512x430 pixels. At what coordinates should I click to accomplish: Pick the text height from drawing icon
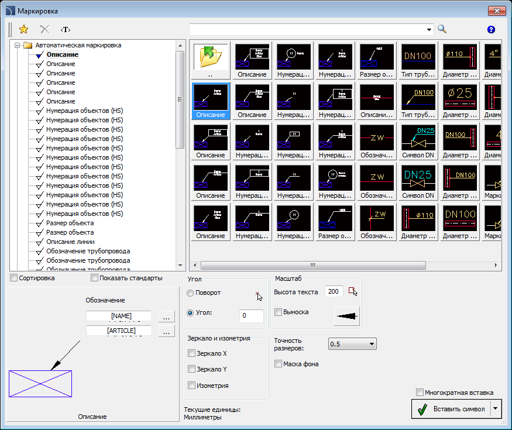353,291
